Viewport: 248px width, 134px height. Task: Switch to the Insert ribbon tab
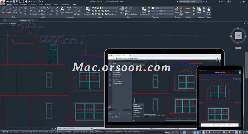(x=16, y=5)
